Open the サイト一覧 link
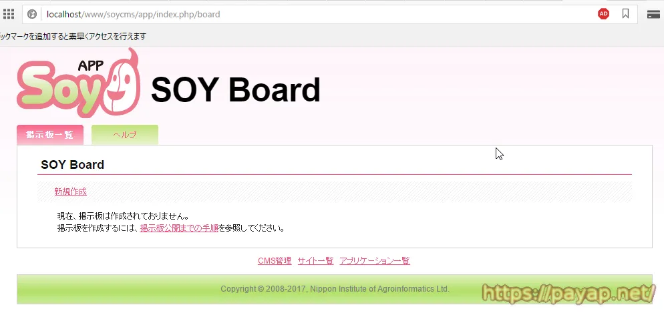This screenshot has width=664, height=313. pos(315,261)
